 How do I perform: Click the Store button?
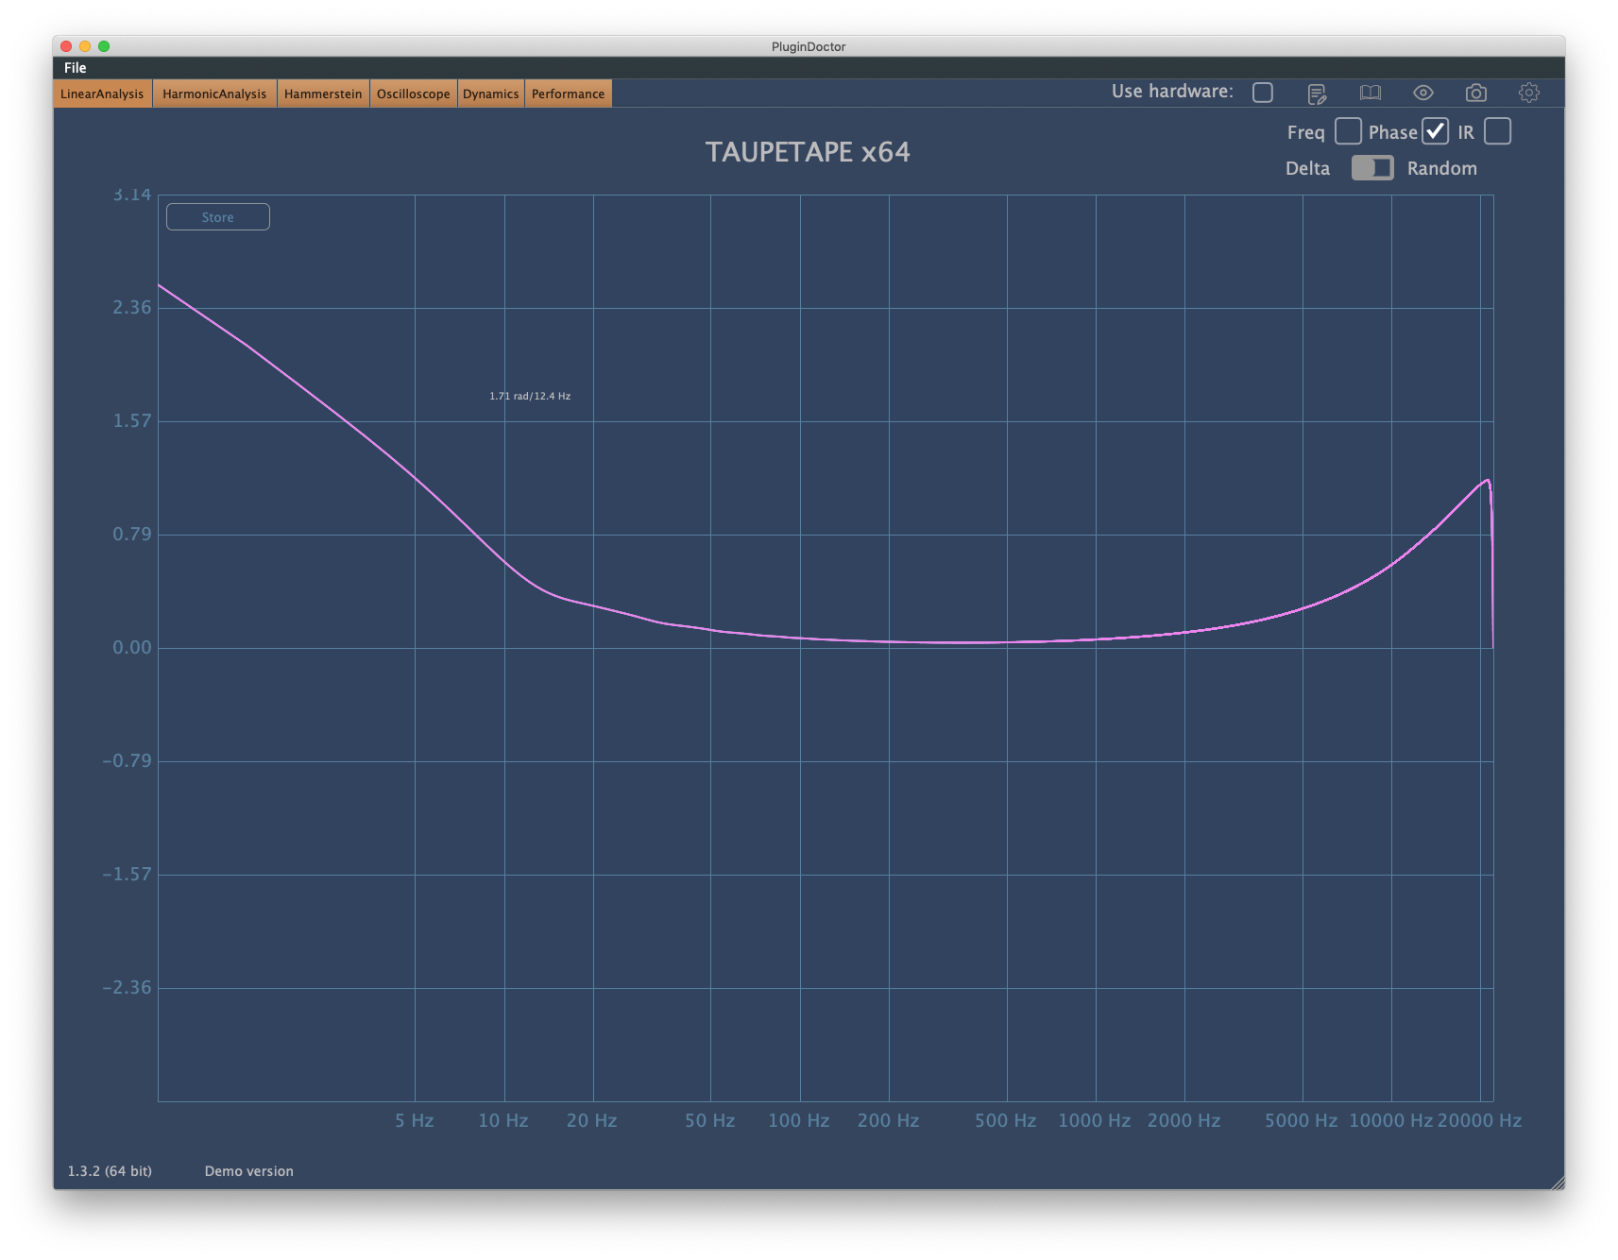pos(217,217)
